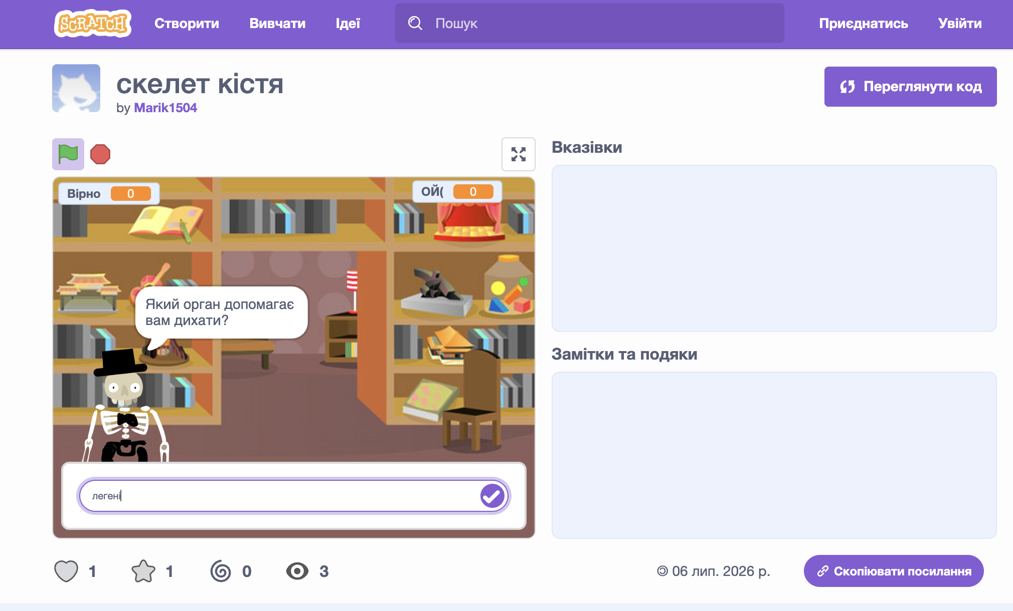Click the skeleton sprite on stage

(x=125, y=406)
